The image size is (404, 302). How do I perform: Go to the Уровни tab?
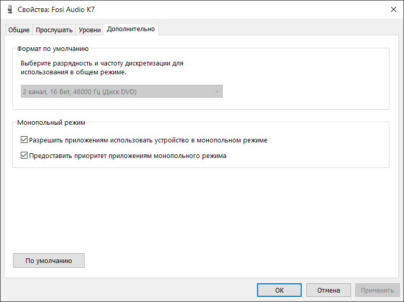tap(89, 30)
